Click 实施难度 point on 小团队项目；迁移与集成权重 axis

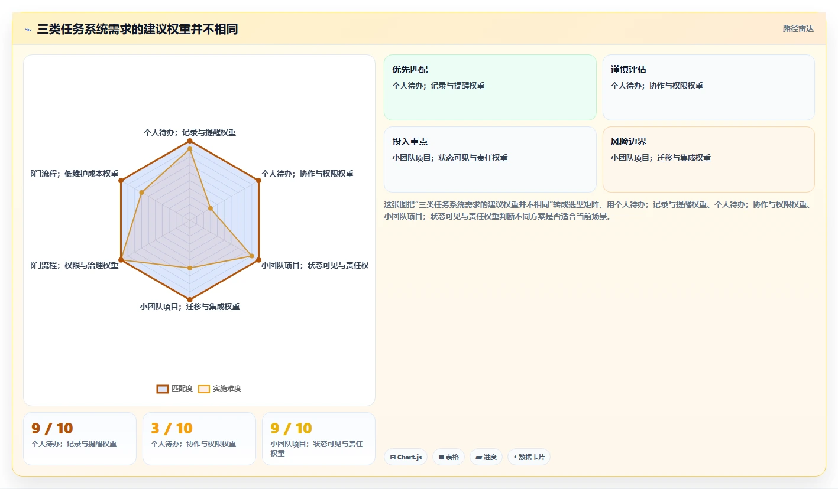(190, 268)
